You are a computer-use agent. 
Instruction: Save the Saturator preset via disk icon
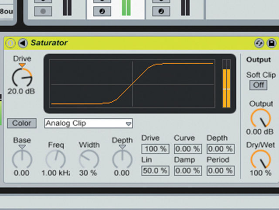[271, 43]
